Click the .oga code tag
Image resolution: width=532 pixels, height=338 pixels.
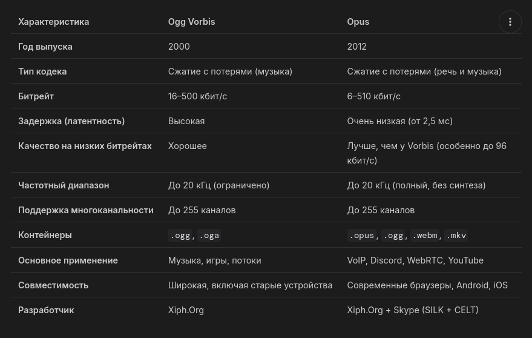click(209, 236)
